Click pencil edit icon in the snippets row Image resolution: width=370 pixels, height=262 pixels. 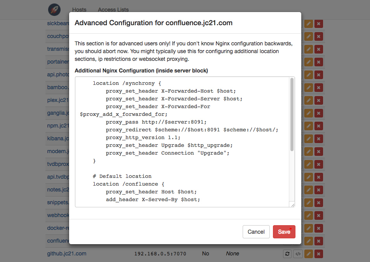point(309,203)
